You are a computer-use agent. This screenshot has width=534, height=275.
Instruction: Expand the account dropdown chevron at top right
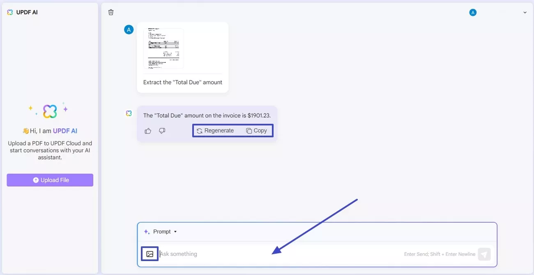pyautogui.click(x=525, y=13)
